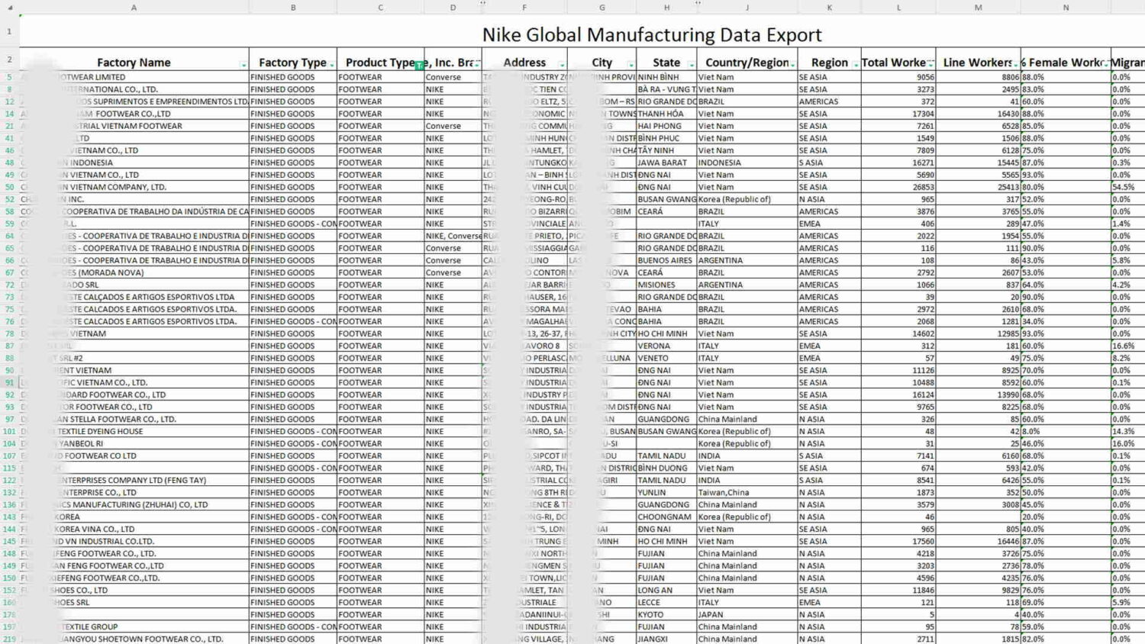Open the City filter dropdown

631,65
